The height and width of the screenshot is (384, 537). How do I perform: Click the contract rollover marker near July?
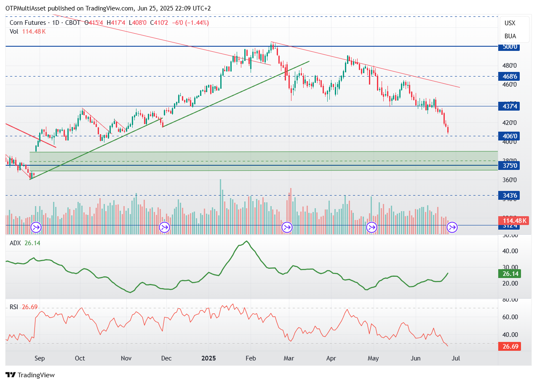(452, 228)
